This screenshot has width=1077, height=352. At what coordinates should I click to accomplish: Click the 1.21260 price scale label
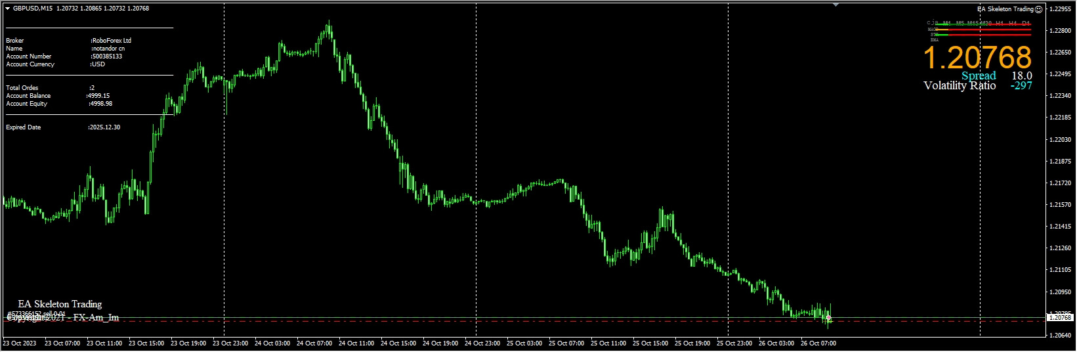[x=1061, y=248]
